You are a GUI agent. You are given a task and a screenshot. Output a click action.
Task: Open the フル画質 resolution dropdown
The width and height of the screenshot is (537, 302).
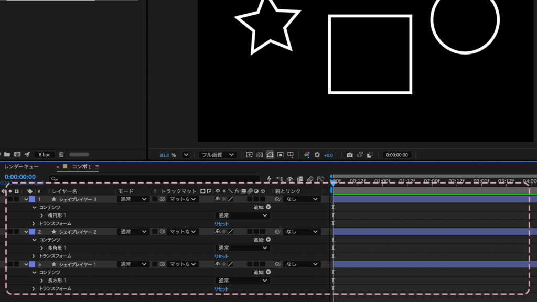point(218,155)
